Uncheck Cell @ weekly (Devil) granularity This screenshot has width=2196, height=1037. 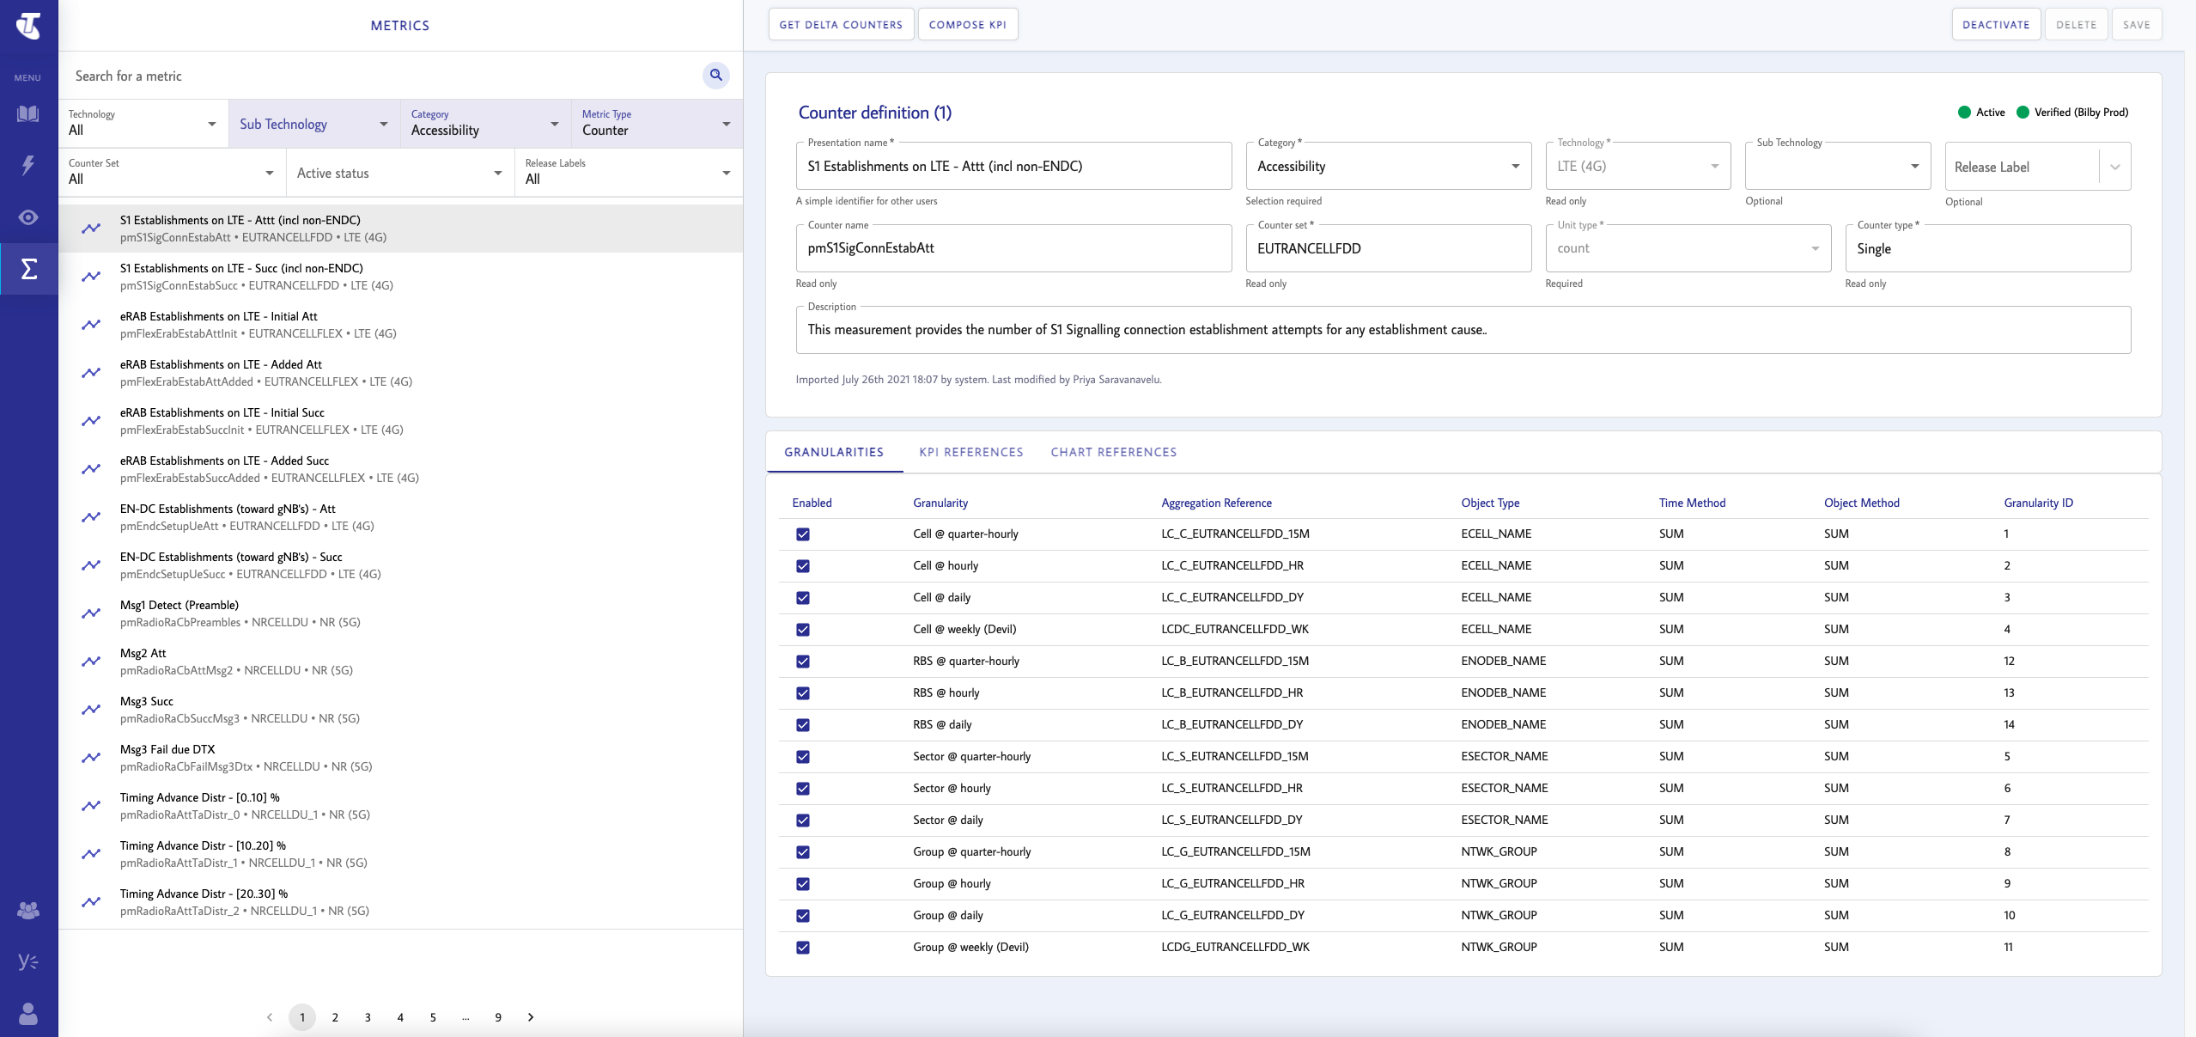[803, 630]
